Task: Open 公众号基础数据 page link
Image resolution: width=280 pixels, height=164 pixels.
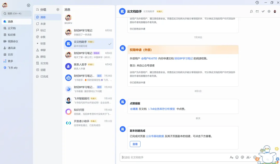Action: (x=155, y=136)
